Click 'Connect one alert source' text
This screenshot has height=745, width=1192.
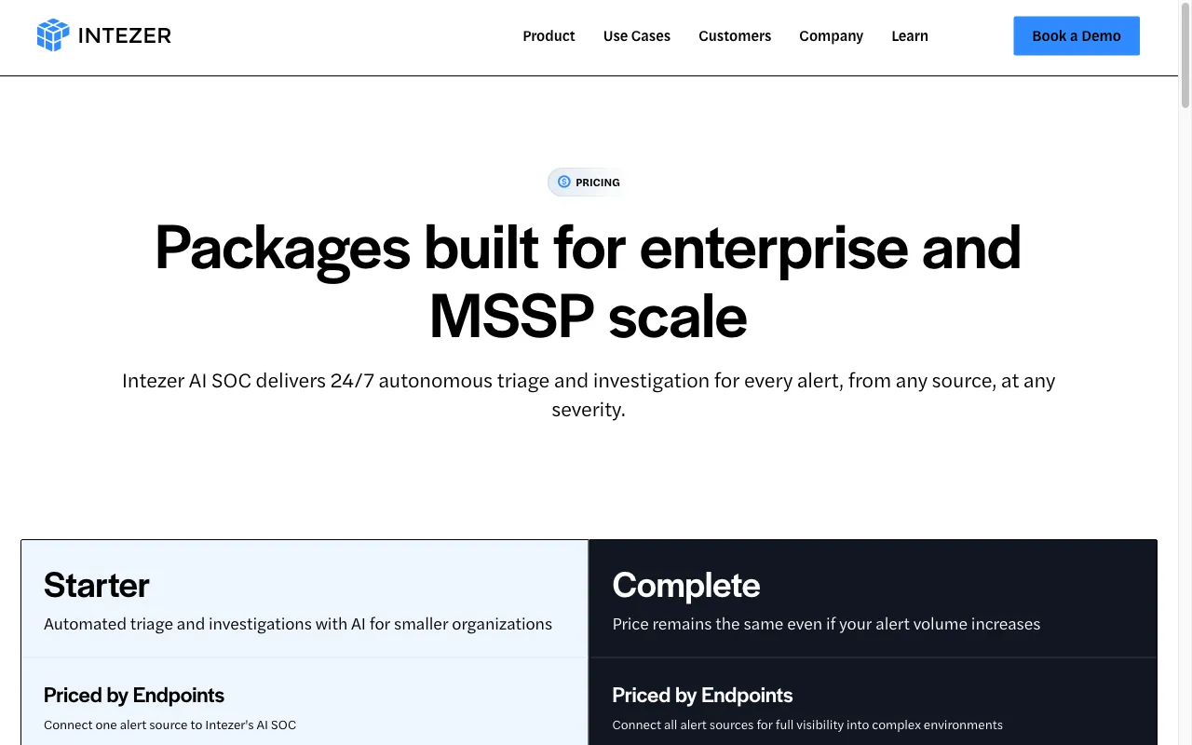(169, 725)
